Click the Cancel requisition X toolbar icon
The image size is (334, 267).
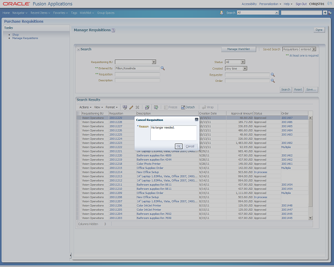pos(137,107)
